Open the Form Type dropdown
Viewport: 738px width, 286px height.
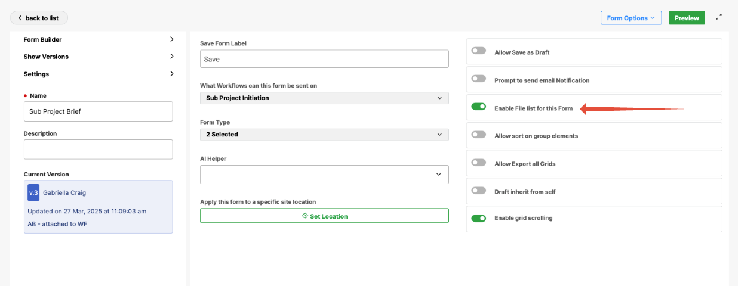(x=324, y=135)
